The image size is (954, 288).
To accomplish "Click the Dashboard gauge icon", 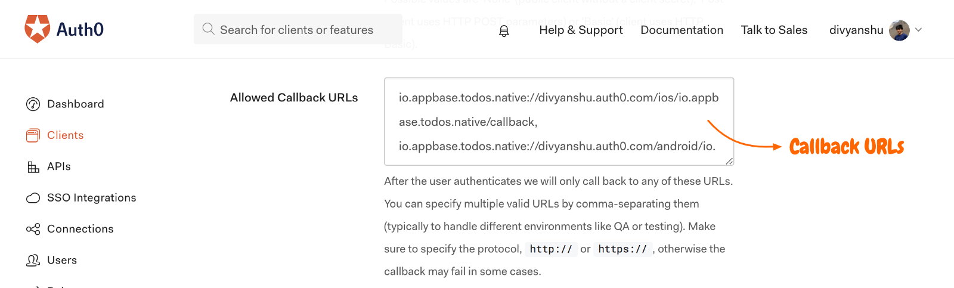I will point(33,104).
